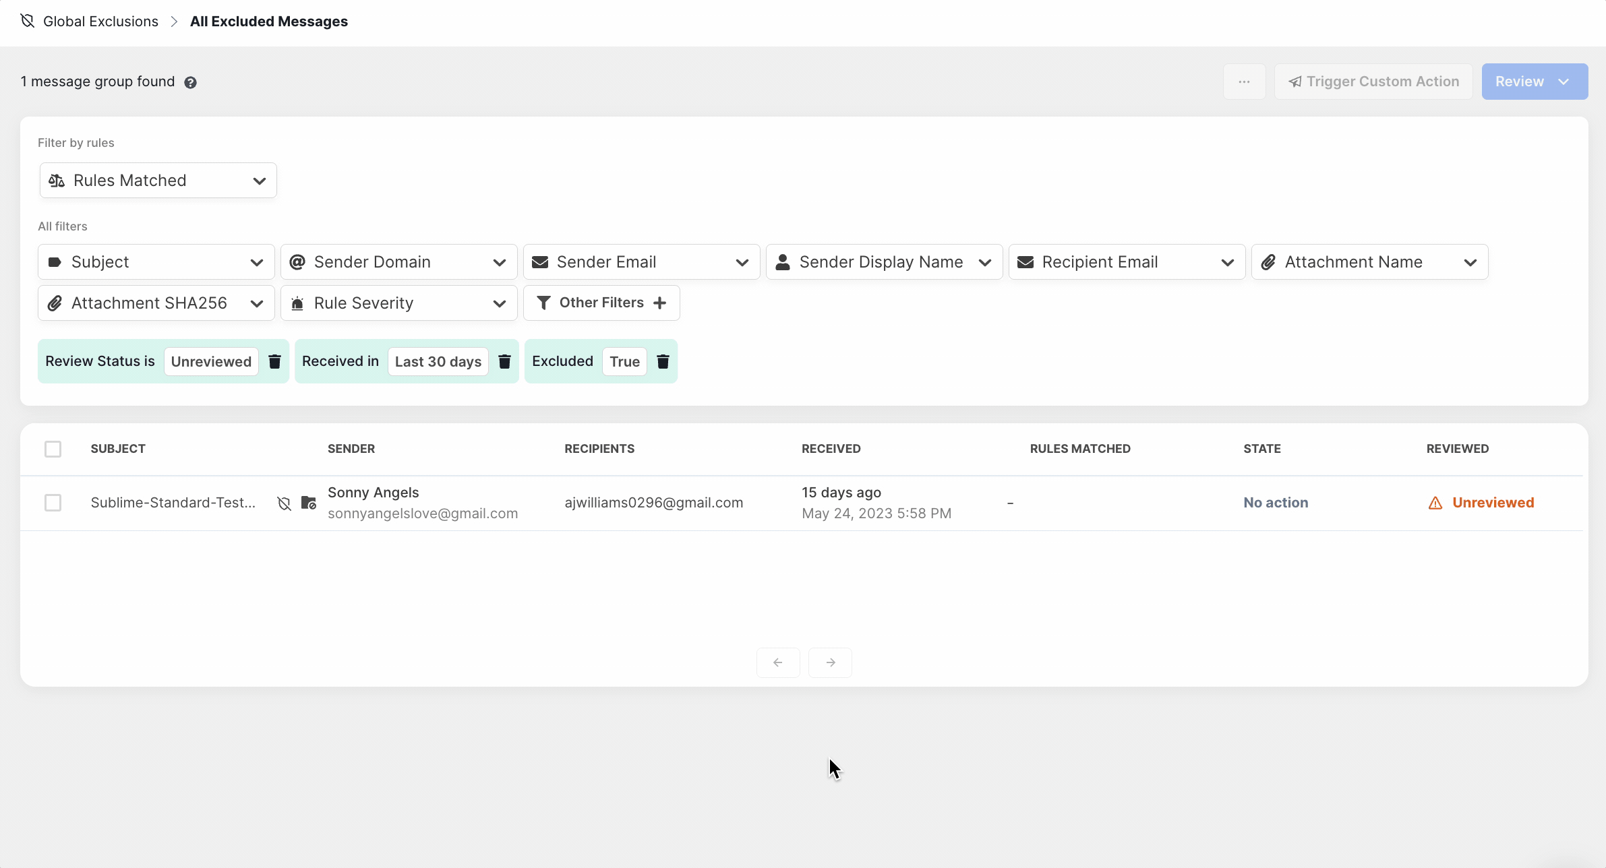1606x868 pixels.
Task: Delete the Excluded True filter chip
Action: tap(663, 362)
